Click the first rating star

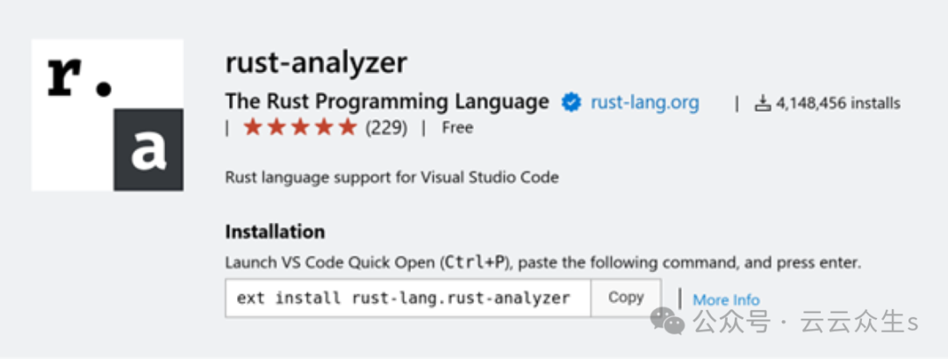coord(253,128)
